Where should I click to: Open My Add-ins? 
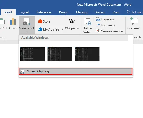49,30
